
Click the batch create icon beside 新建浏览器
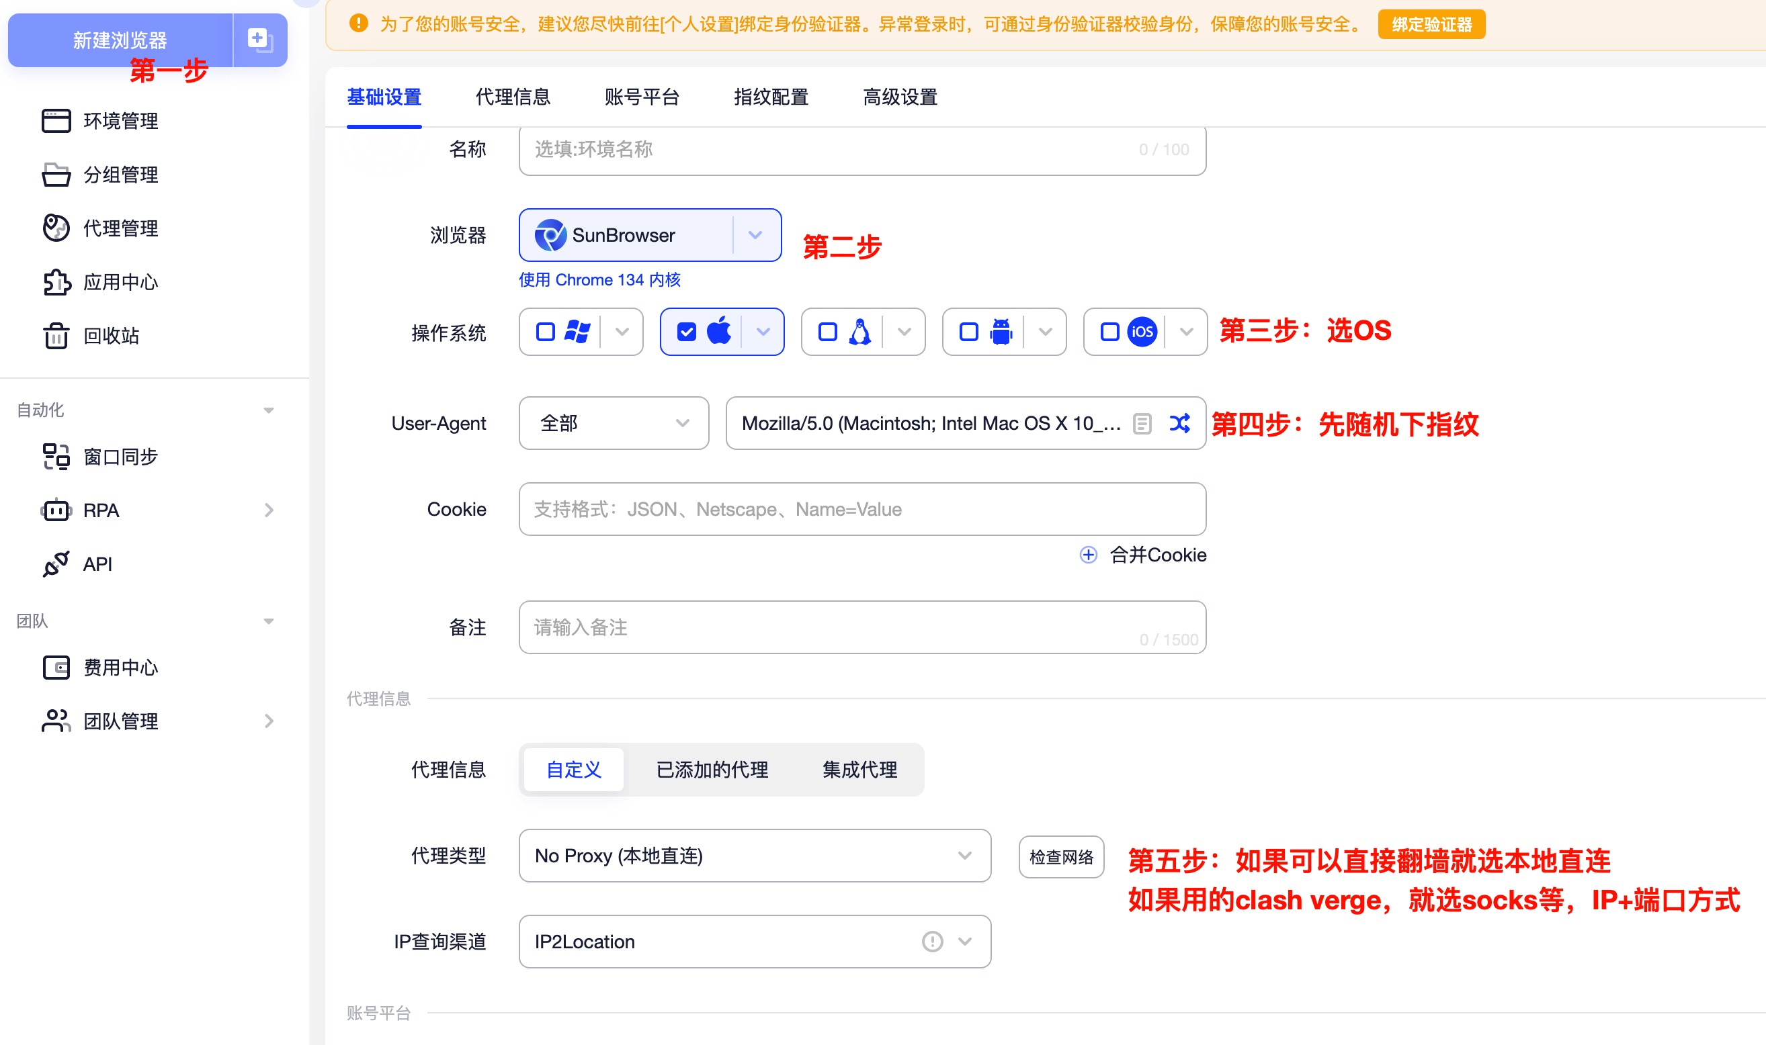tap(259, 40)
